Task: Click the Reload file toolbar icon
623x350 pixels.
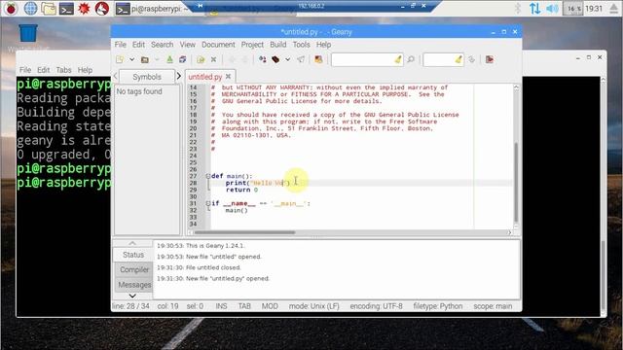Action: 201,59
